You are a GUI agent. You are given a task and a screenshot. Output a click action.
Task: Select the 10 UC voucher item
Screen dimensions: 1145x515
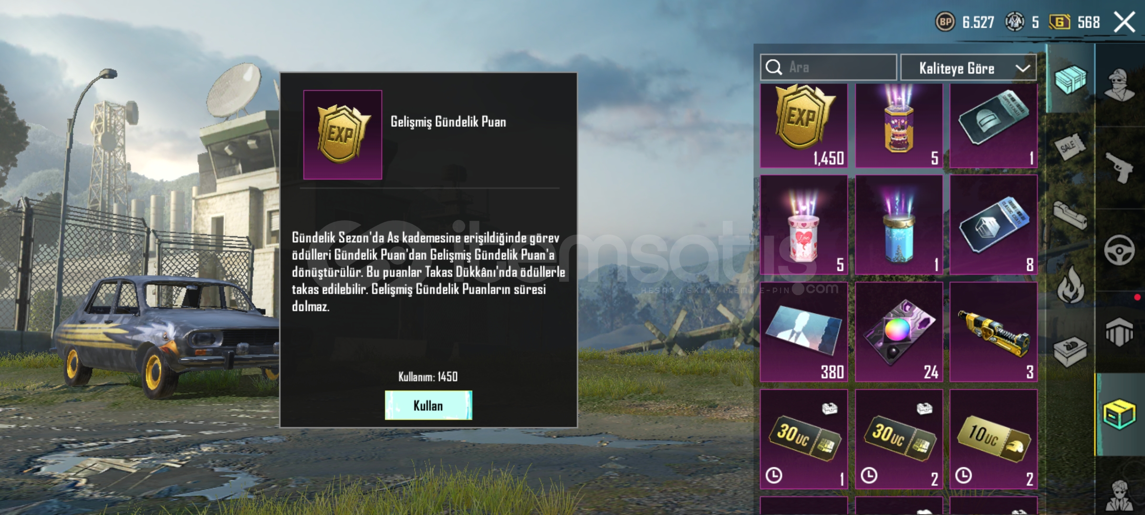994,439
